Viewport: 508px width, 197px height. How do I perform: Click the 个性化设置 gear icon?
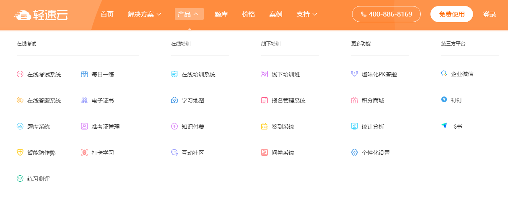[x=354, y=152]
